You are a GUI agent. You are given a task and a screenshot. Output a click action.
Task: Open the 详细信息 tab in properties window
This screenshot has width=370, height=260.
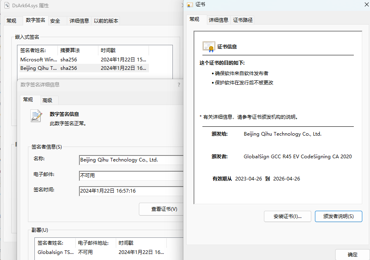[x=79, y=21]
